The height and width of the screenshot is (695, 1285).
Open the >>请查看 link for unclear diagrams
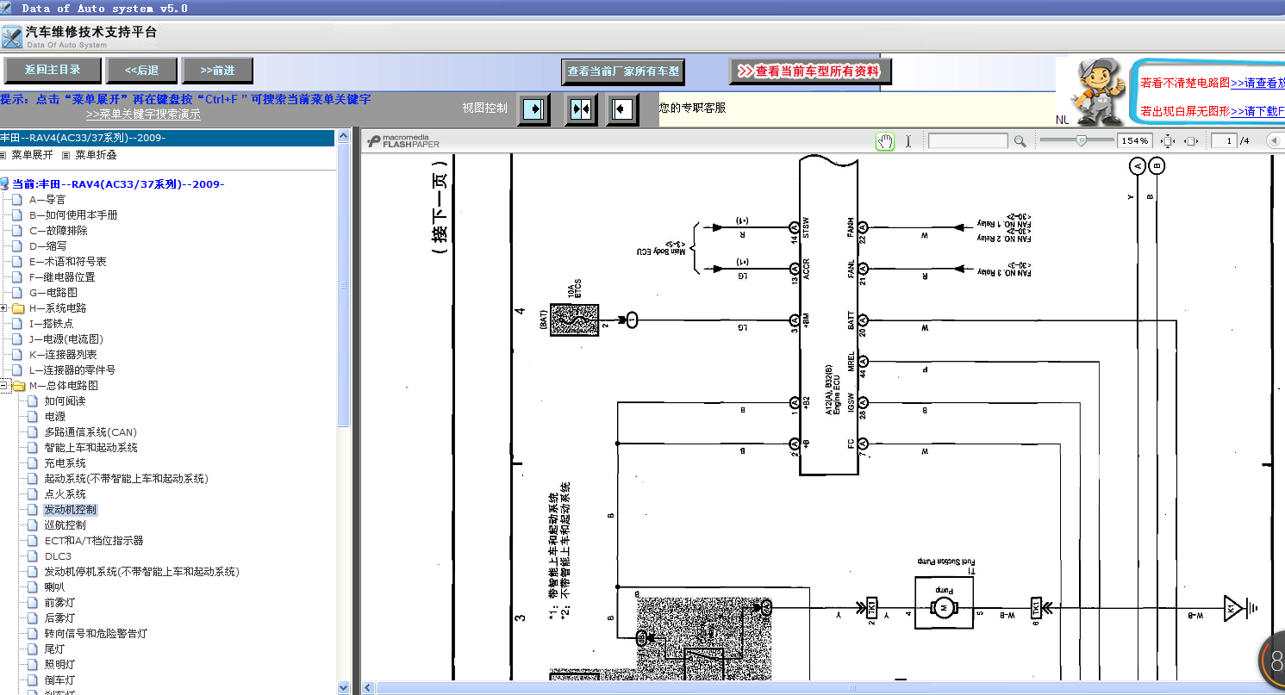tap(1257, 83)
